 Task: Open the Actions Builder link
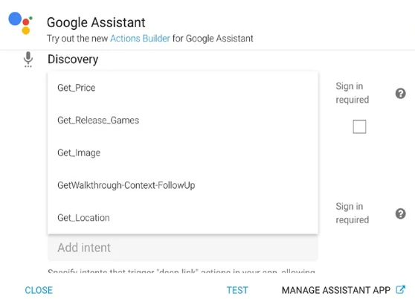click(140, 39)
